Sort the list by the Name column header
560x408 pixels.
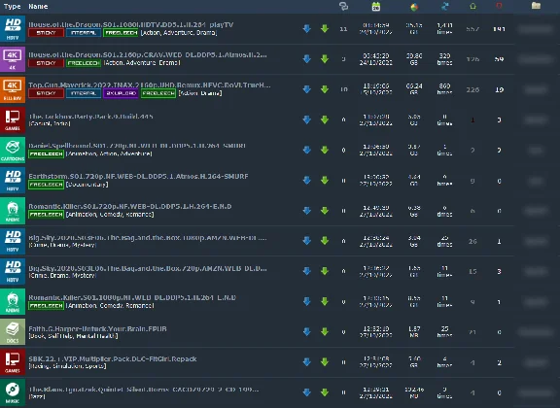coord(38,7)
